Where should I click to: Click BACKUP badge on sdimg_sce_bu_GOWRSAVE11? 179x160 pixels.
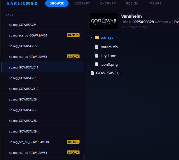click(73, 152)
